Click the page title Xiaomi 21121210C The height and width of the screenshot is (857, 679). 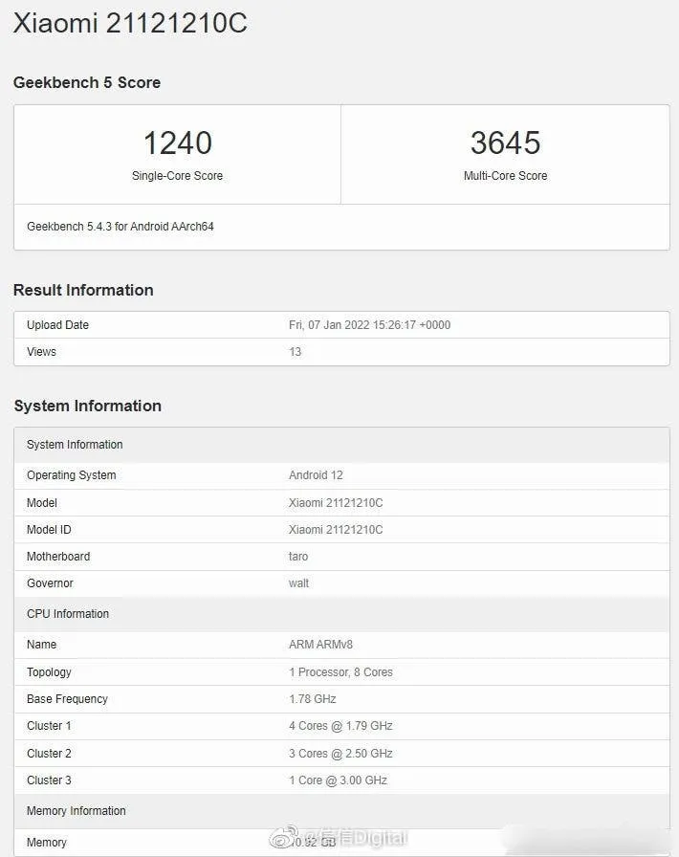[130, 23]
